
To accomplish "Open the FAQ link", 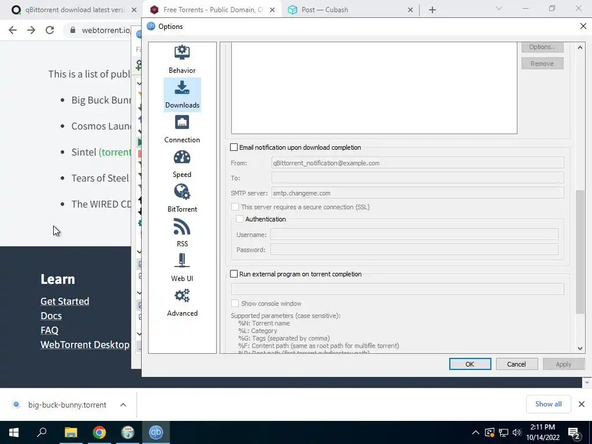I will click(50, 330).
